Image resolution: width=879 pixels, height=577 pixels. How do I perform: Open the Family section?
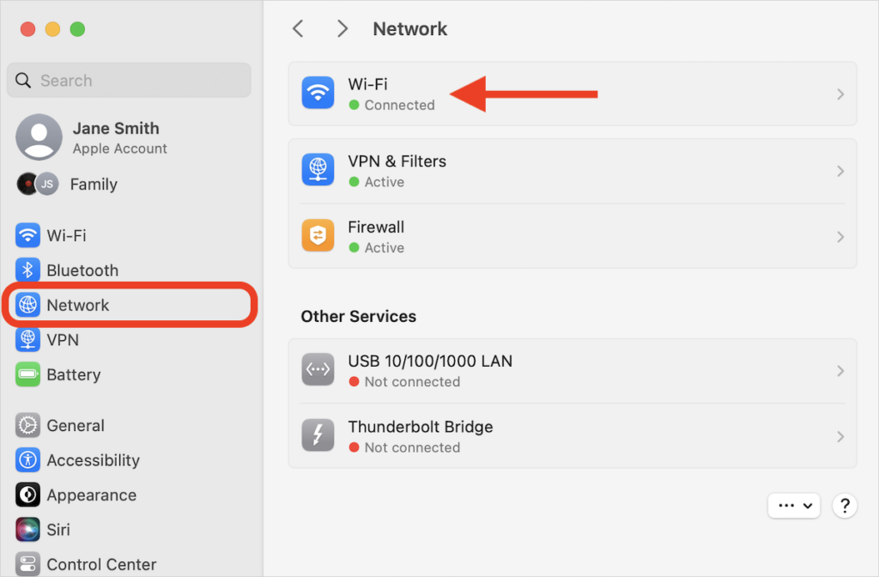tap(93, 184)
